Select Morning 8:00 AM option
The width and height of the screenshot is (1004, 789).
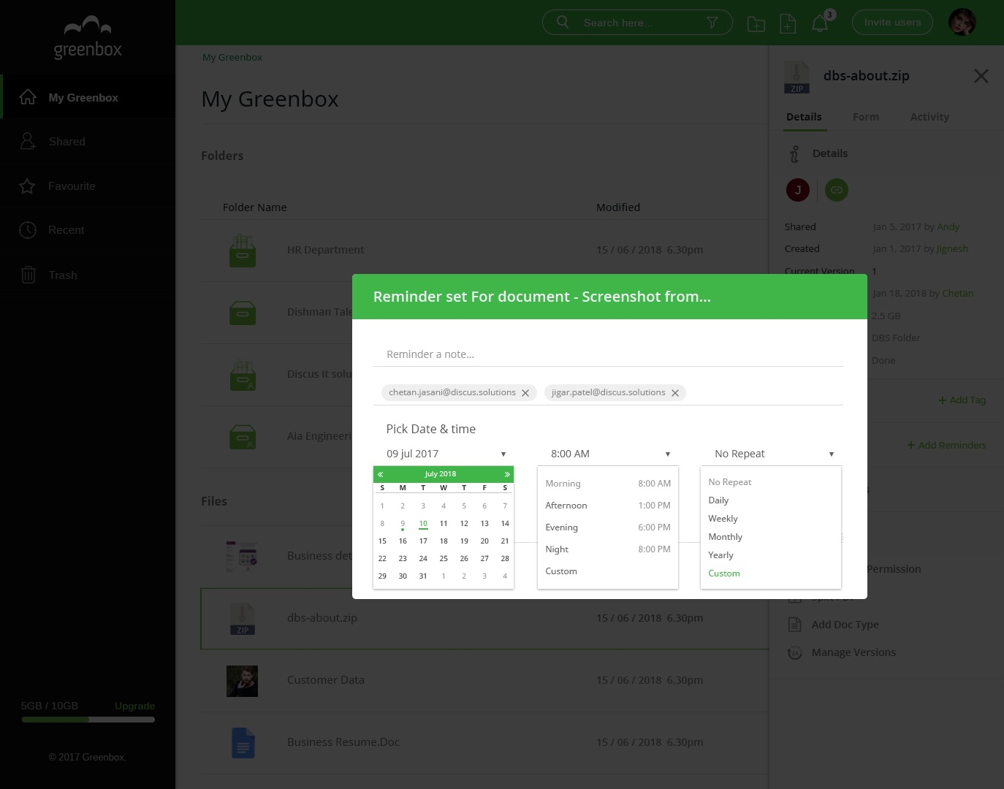point(608,484)
